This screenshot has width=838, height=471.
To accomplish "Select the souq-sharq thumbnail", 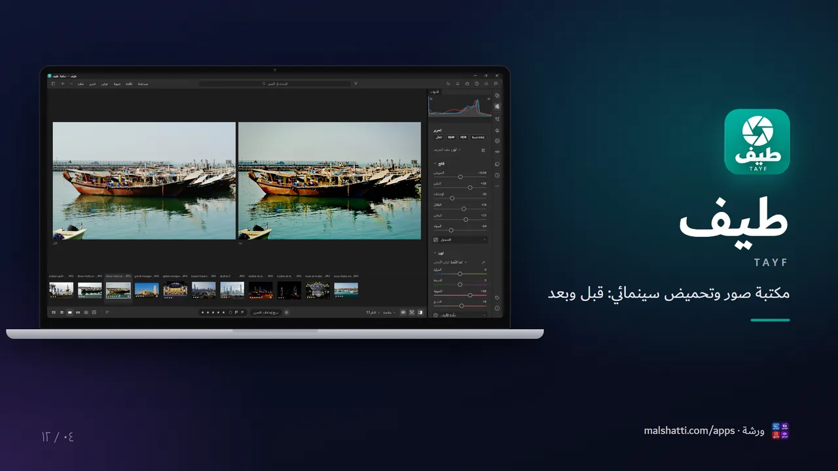I will point(346,289).
